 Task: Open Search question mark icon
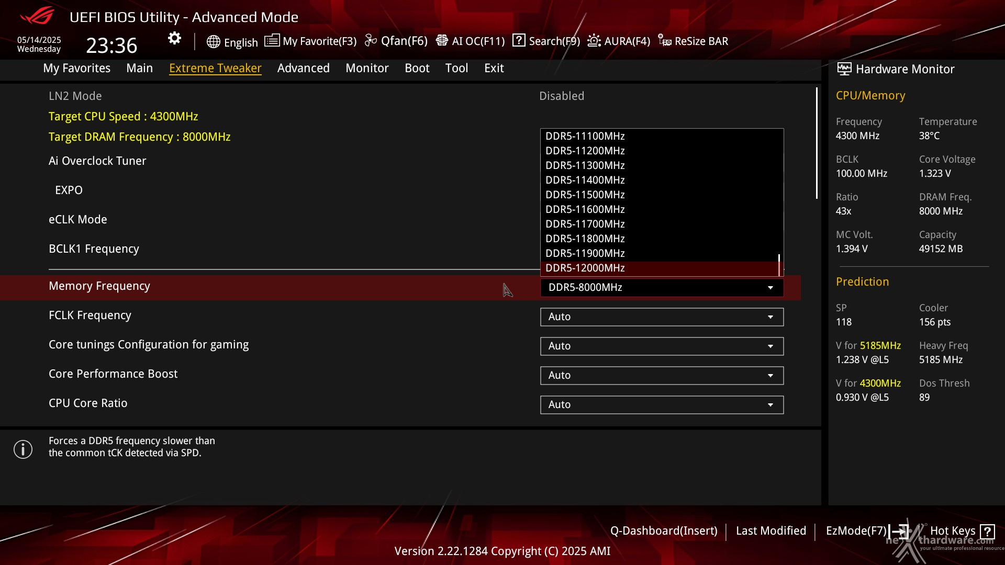click(519, 40)
